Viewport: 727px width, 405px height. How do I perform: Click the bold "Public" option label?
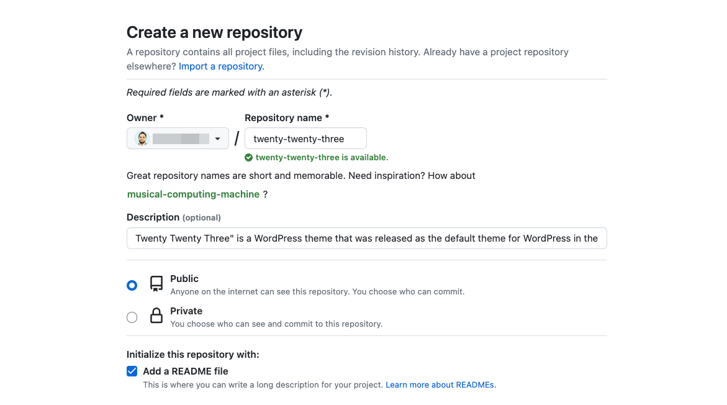pos(184,279)
